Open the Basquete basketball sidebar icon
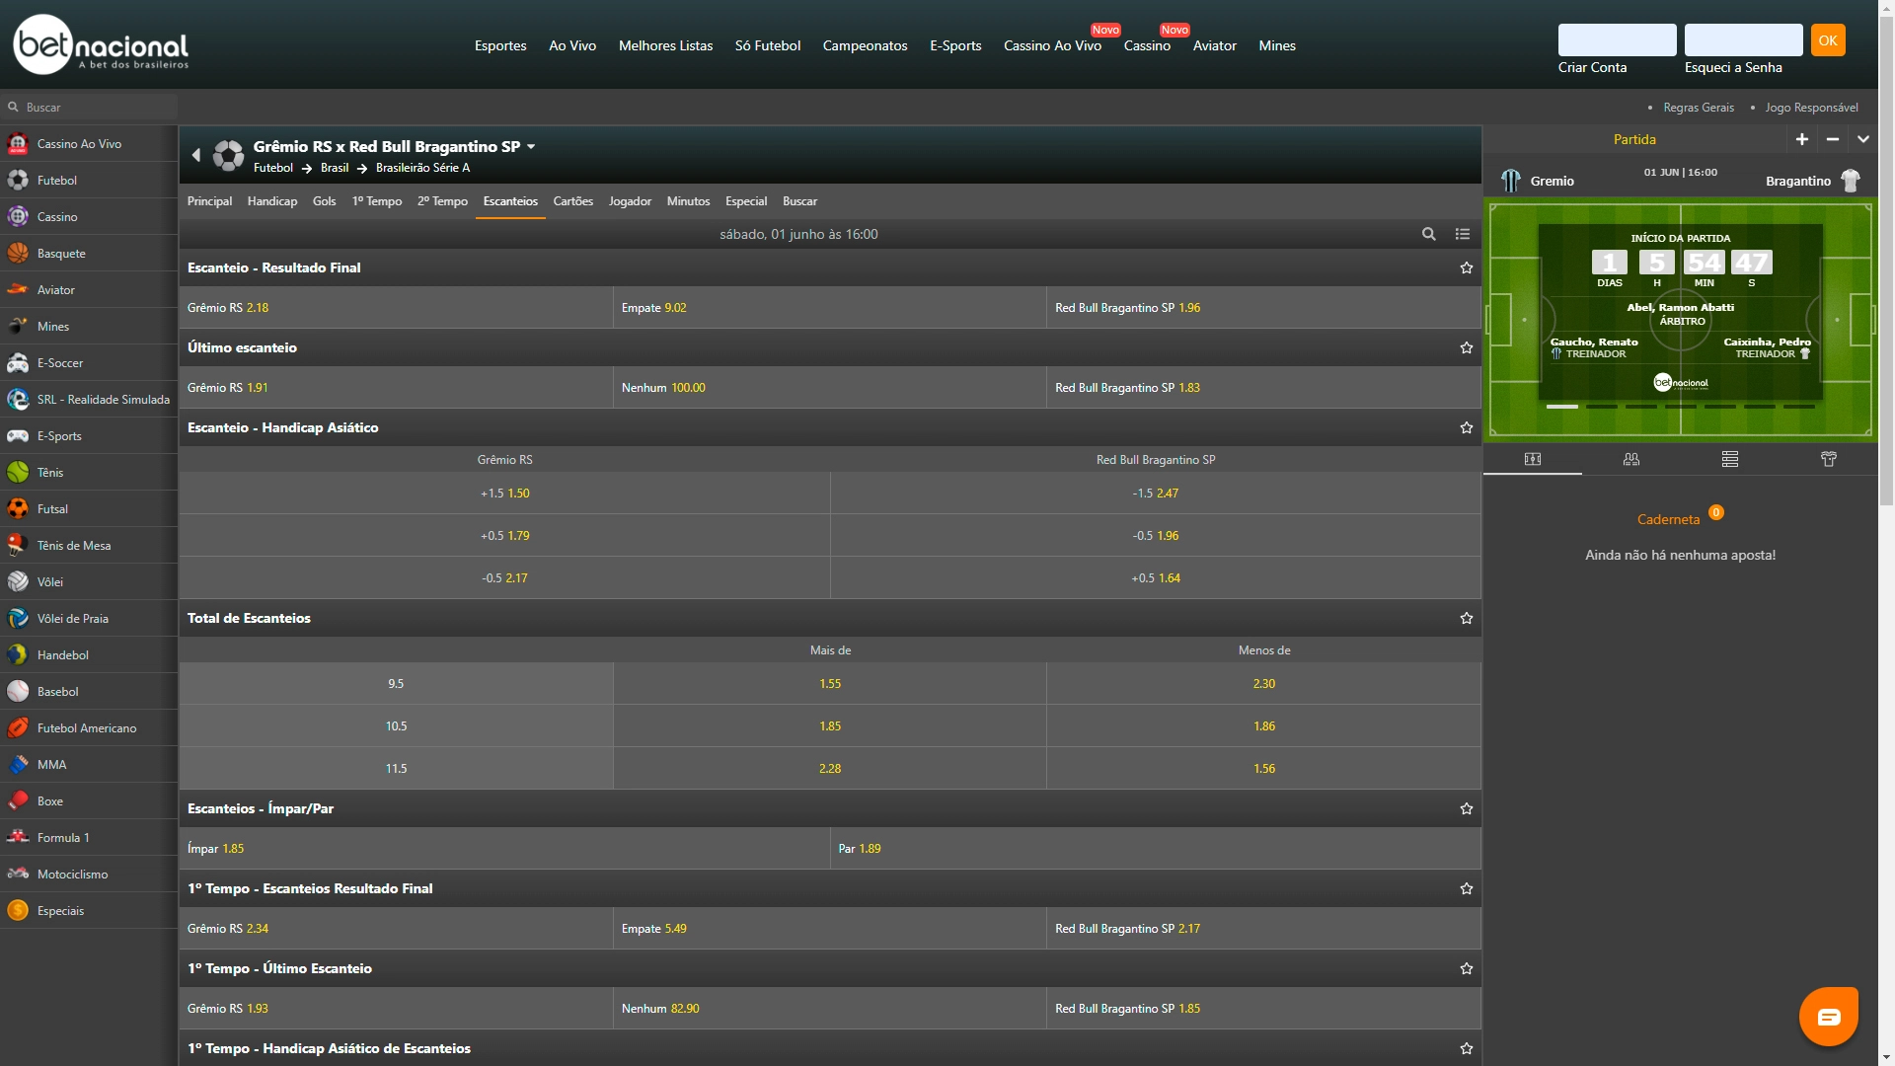Viewport: 1895px width, 1066px height. [x=18, y=254]
